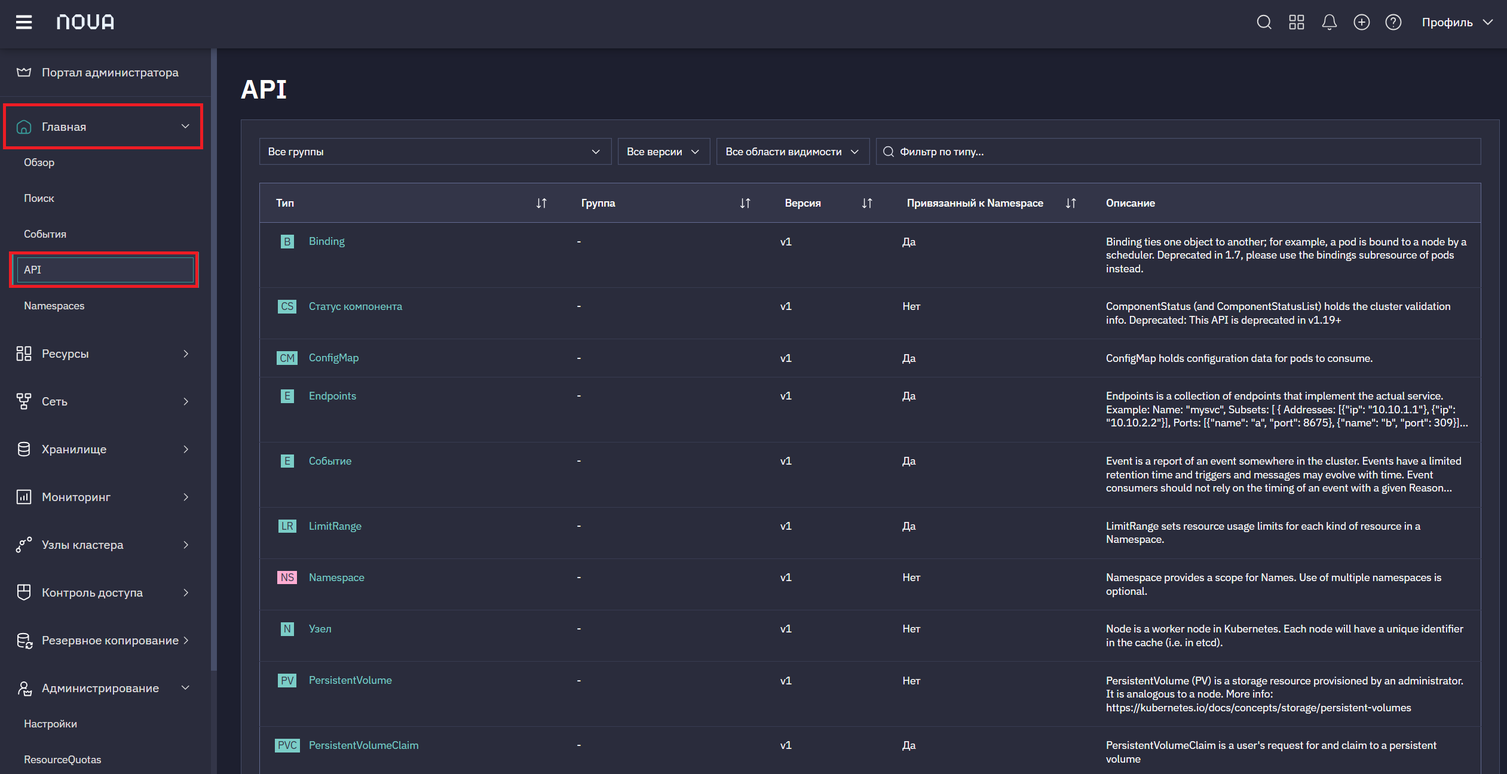The image size is (1507, 774).
Task: Focus the Фильтр по типу search field
Action: click(1178, 152)
